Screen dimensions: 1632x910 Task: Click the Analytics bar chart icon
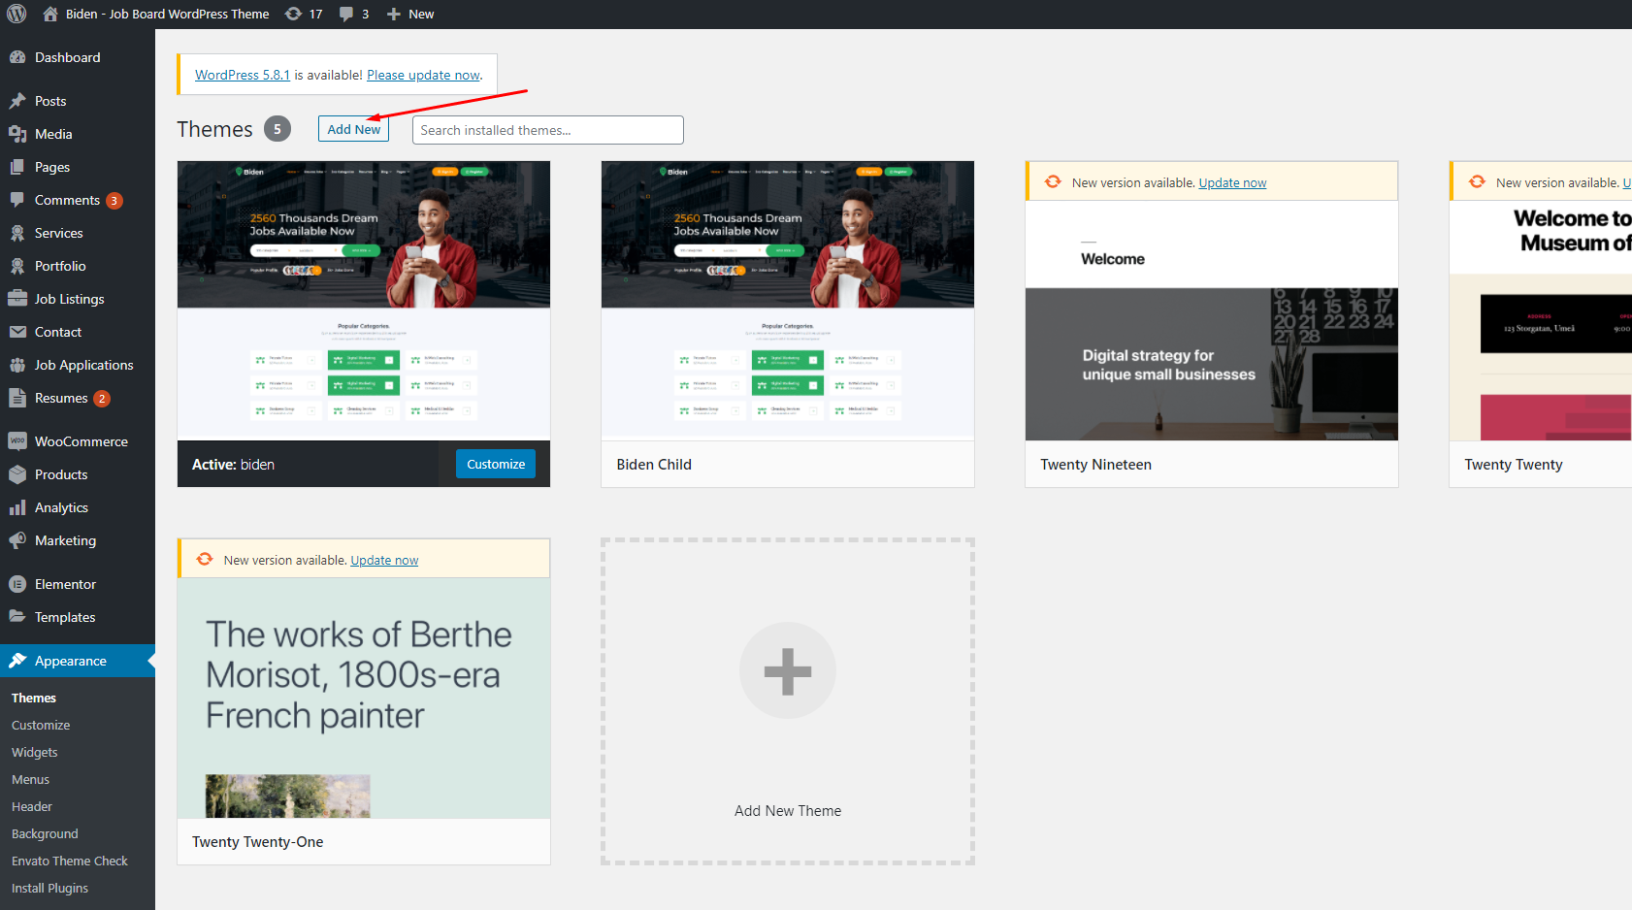coord(17,507)
